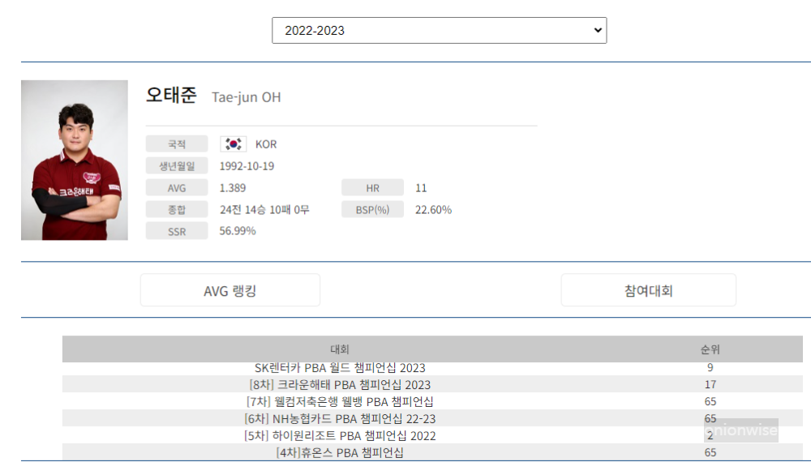Click the player name Tae-jun OH
The width and height of the screenshot is (811, 475).
tap(247, 97)
